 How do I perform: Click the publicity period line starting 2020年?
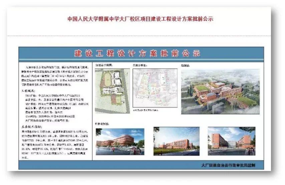point(50,116)
